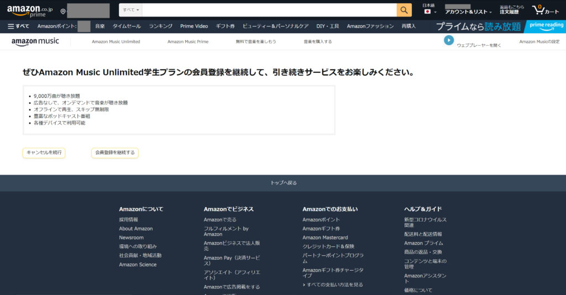This screenshot has width=566, height=295.
Task: Click the キャンセルを続行 button
Action: (44, 153)
